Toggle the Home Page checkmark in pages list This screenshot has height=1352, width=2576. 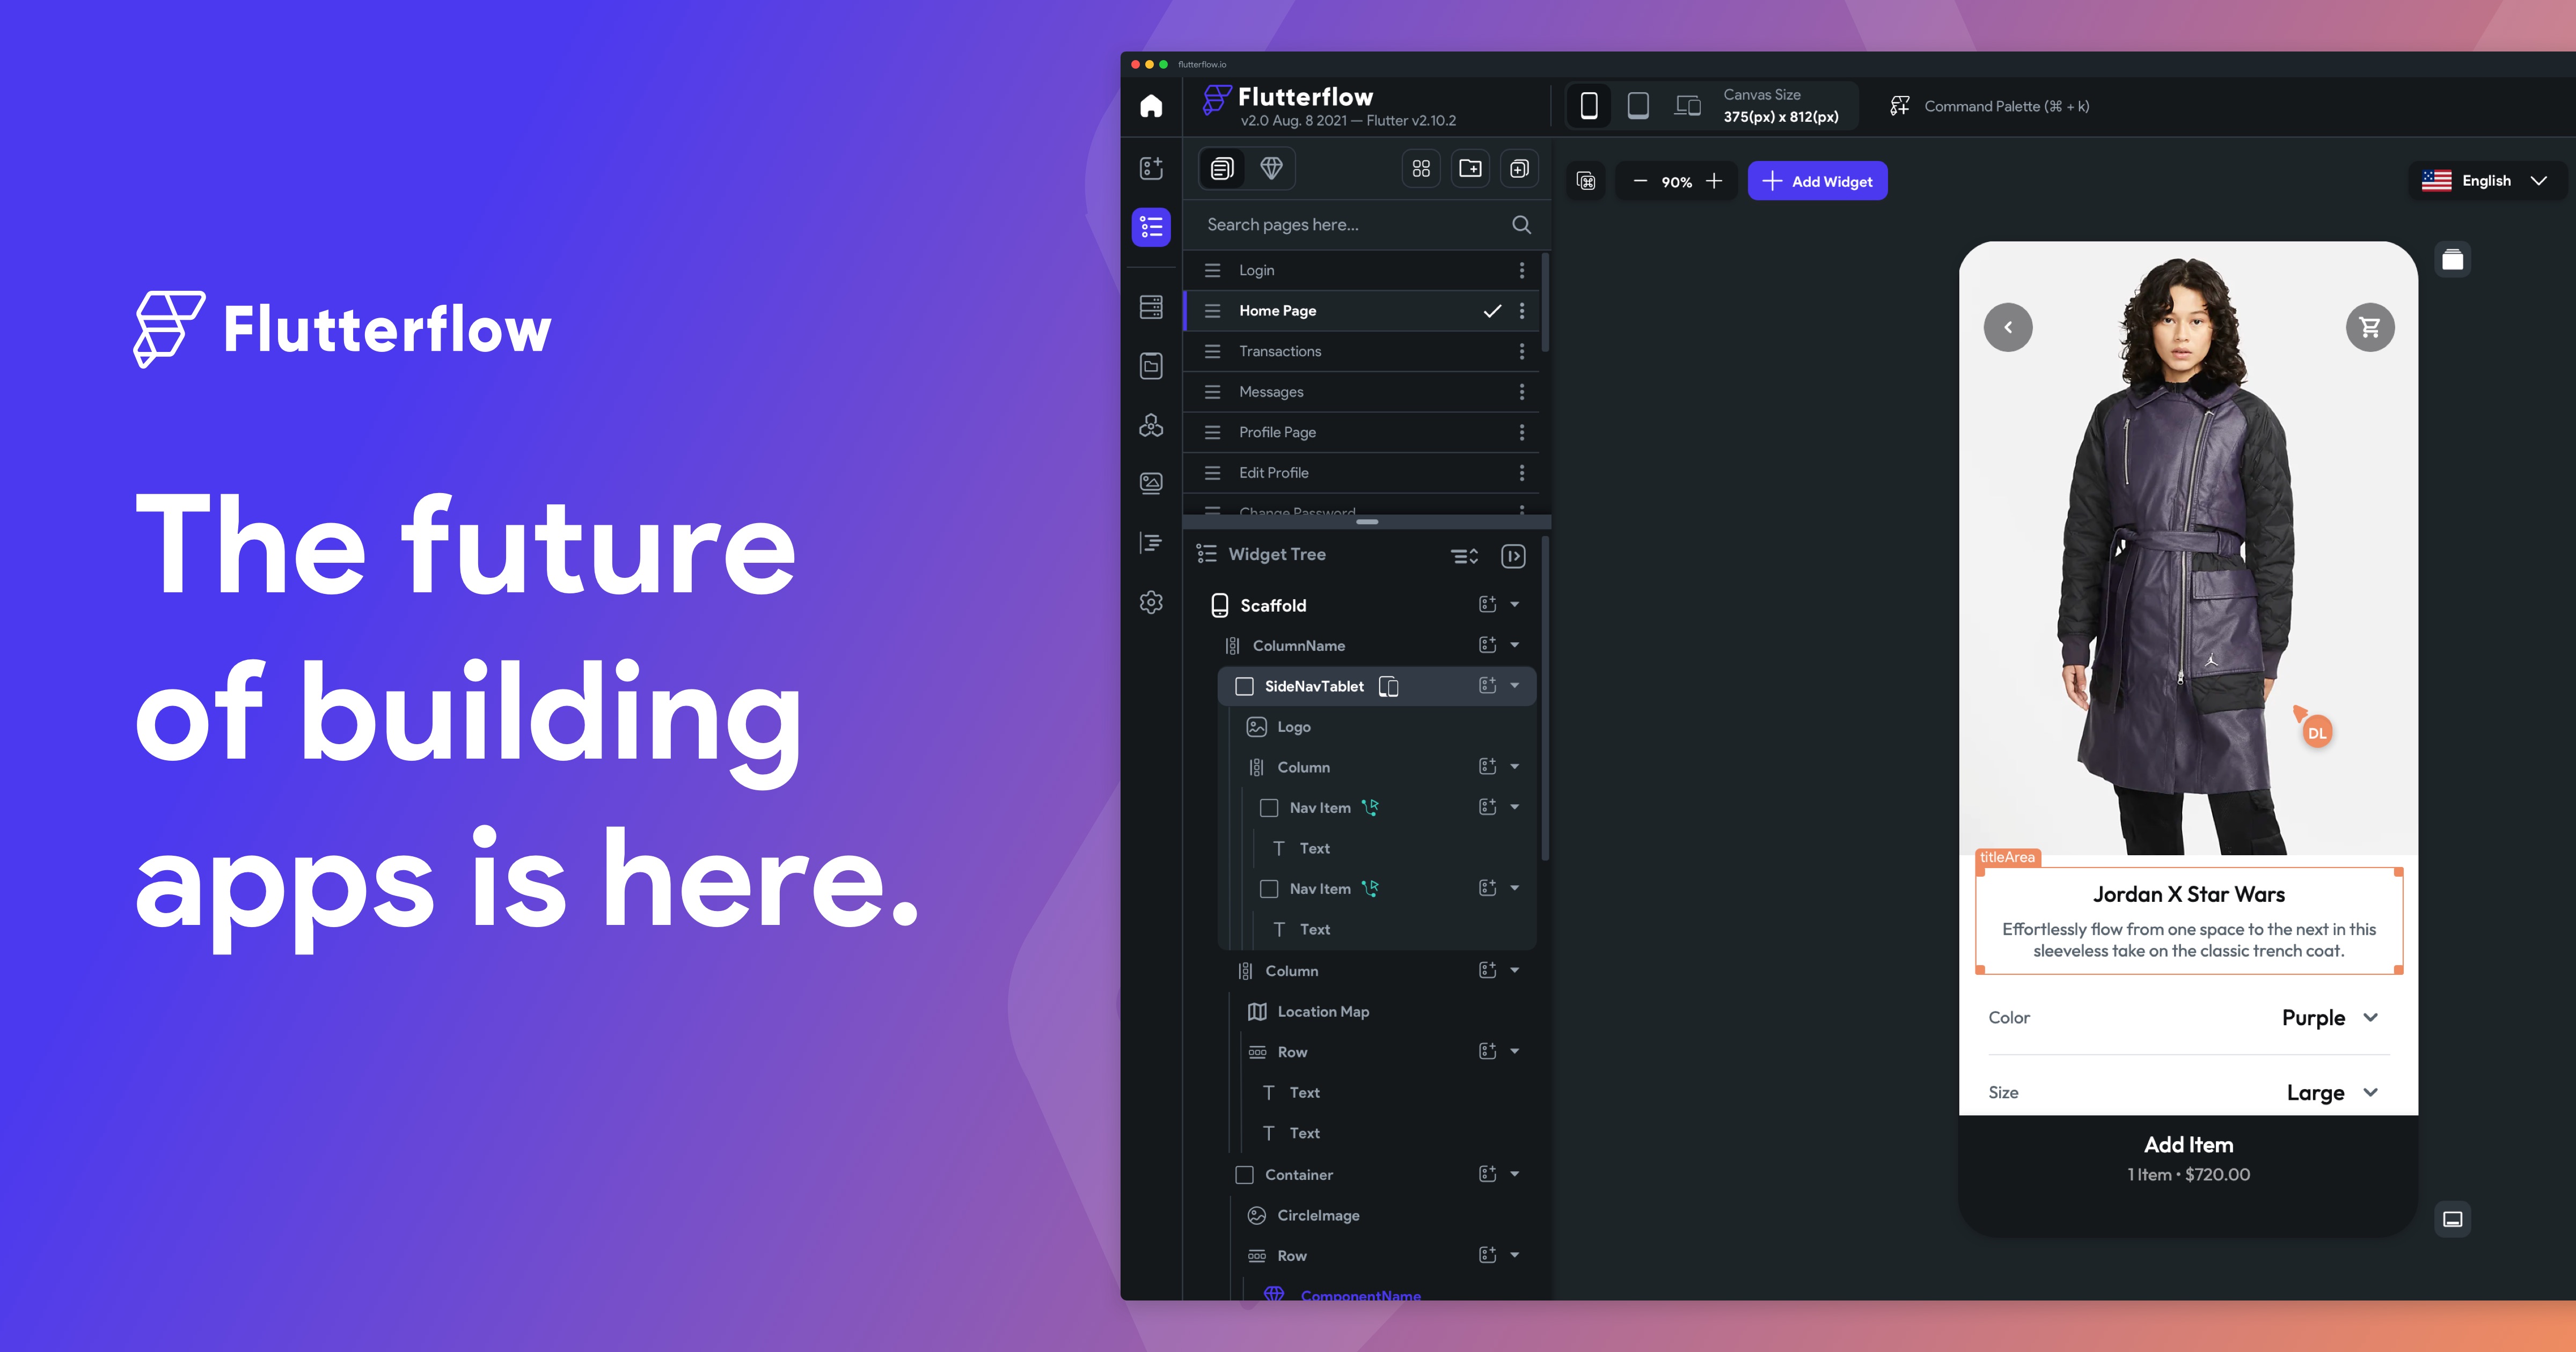pos(1492,311)
